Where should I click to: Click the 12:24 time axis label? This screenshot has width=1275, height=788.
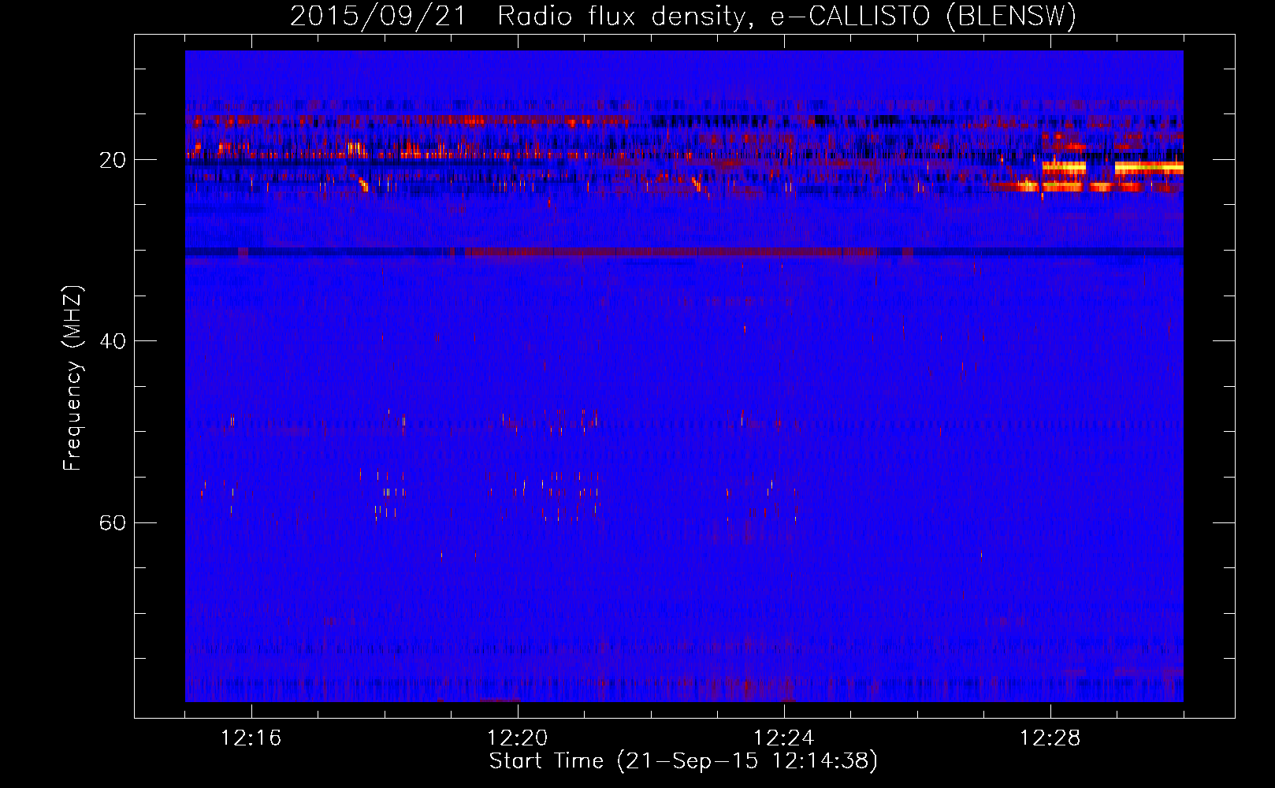pos(784,738)
